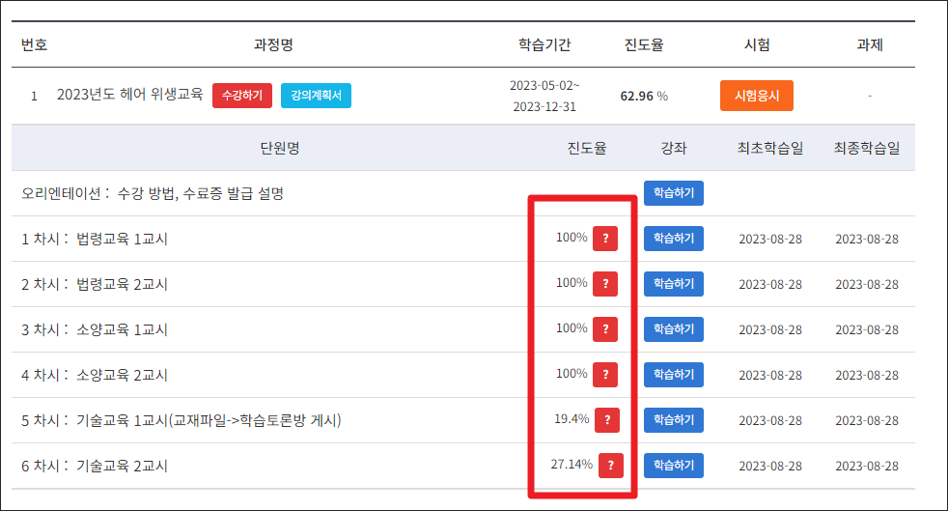The image size is (948, 511).
Task: Select unit title 3 차시: 소양교육 1교시
Action: coord(95,329)
